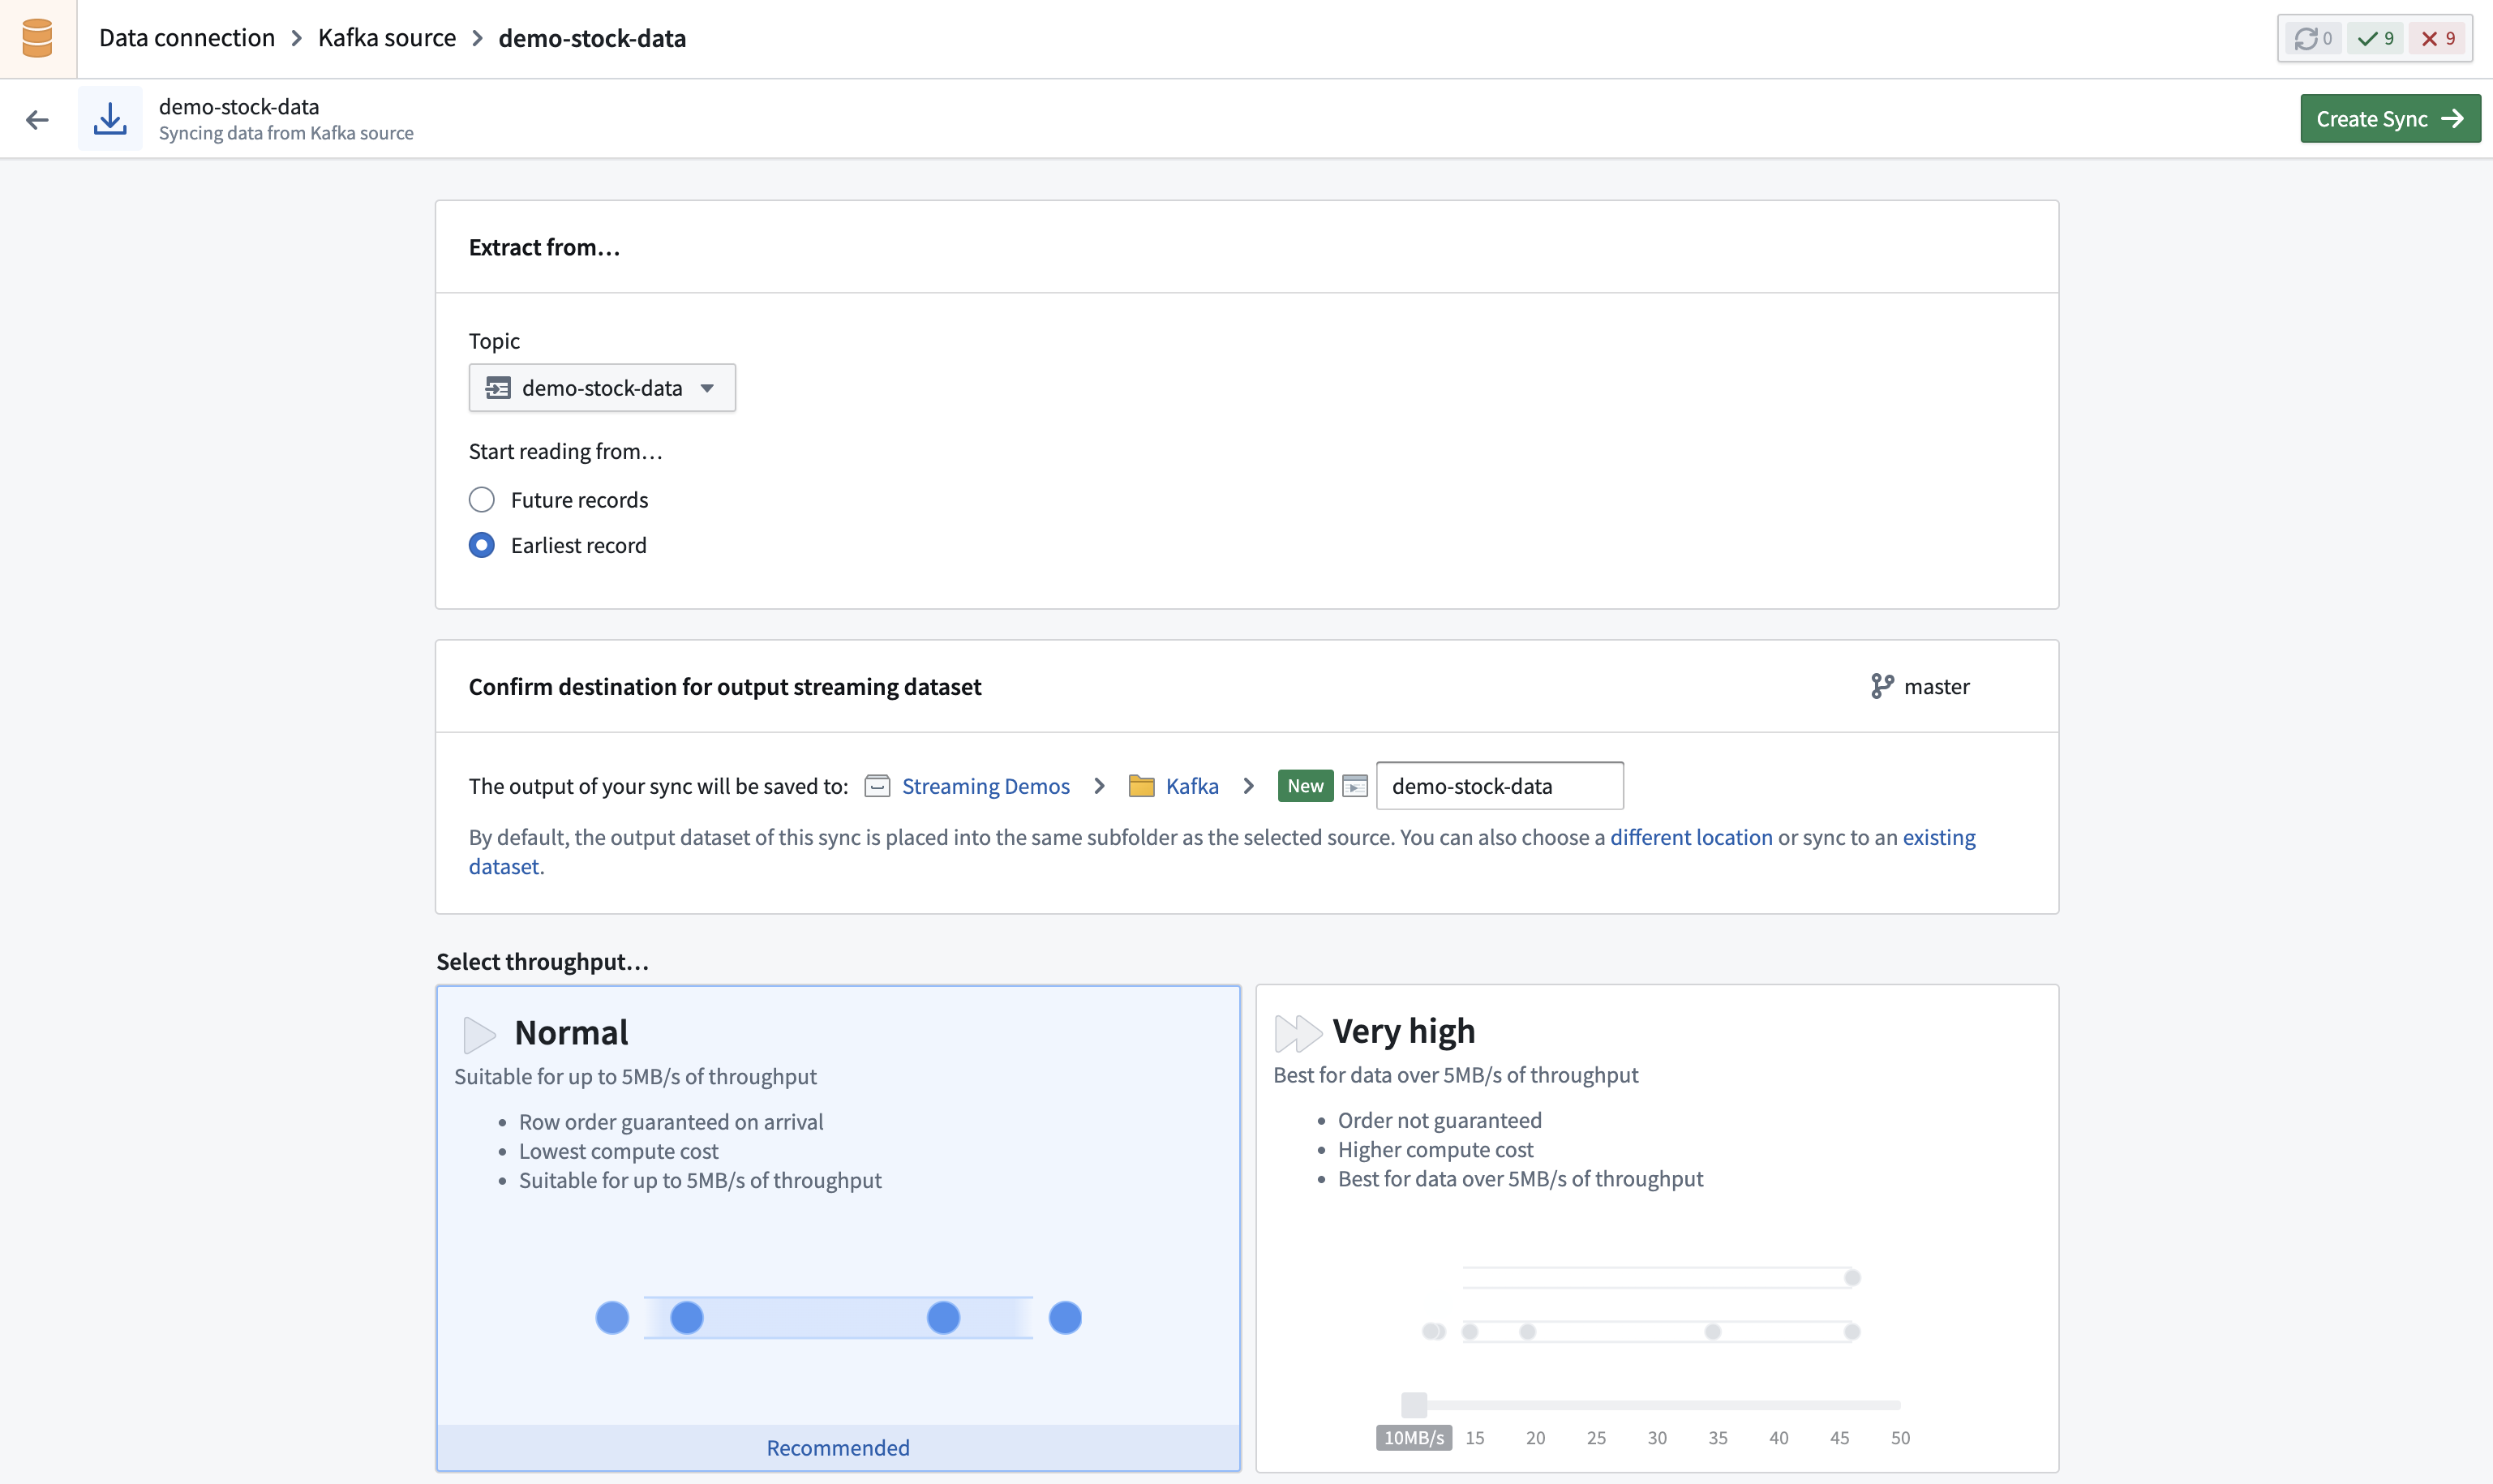The width and height of the screenshot is (2493, 1484).
Task: Select the Earliest record option
Action: coord(482,545)
